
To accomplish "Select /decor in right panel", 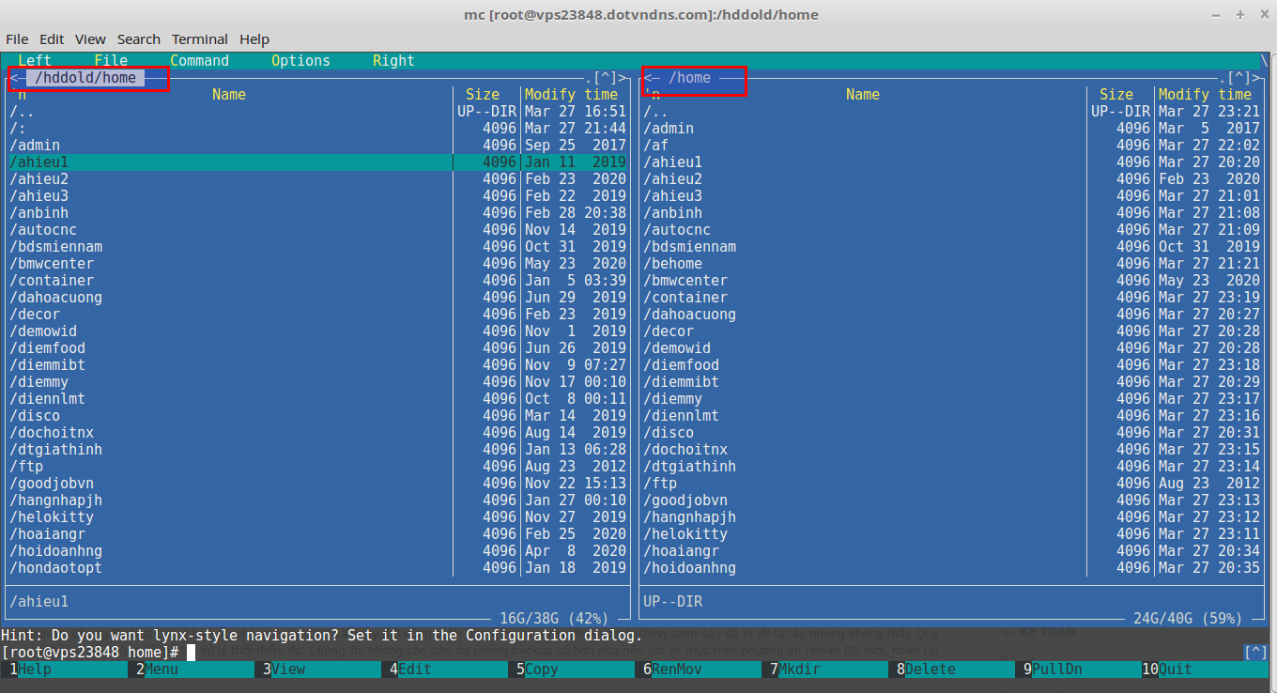I will (x=952, y=331).
